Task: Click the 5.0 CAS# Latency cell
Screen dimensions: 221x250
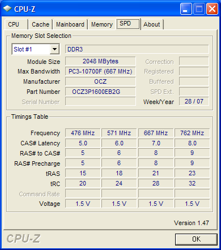Action: coord(83,143)
